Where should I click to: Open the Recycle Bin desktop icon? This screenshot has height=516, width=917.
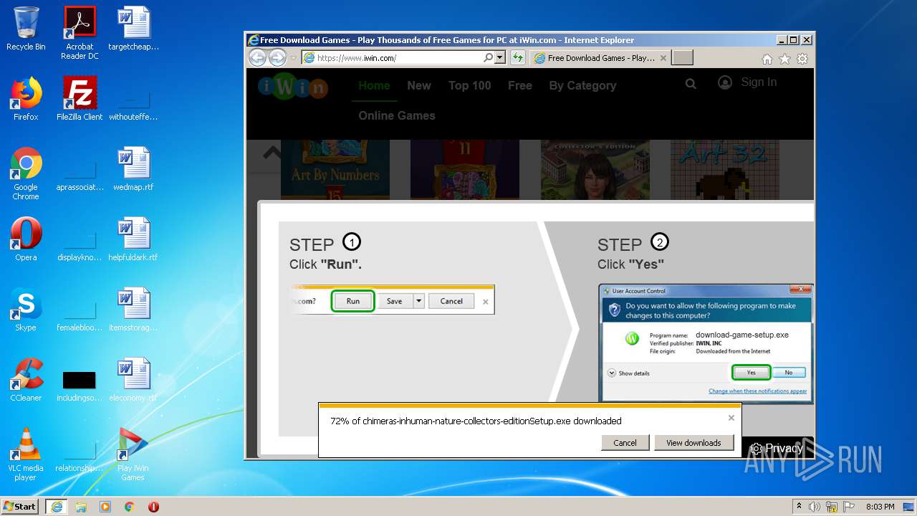tap(26, 29)
